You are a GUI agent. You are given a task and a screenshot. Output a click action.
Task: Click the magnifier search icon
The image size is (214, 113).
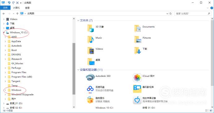[x=209, y=14]
